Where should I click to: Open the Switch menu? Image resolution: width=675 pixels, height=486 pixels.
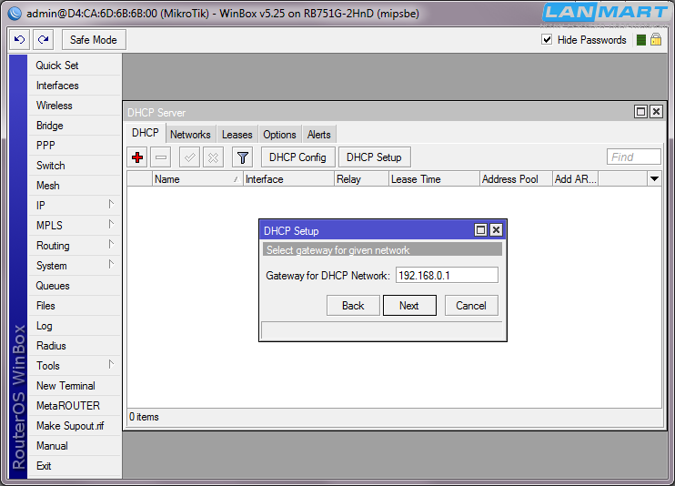[x=74, y=166]
